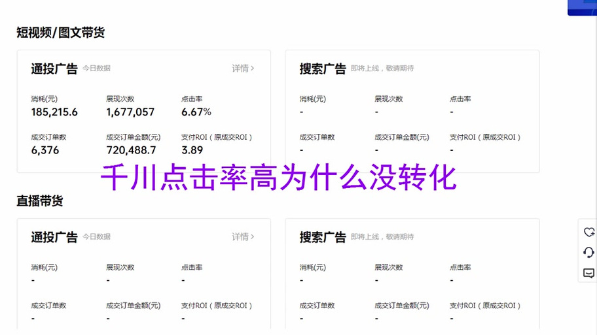Image resolution: width=597 pixels, height=335 pixels.
Task: Click the 支付ROI value 3.89
Action: (192, 150)
